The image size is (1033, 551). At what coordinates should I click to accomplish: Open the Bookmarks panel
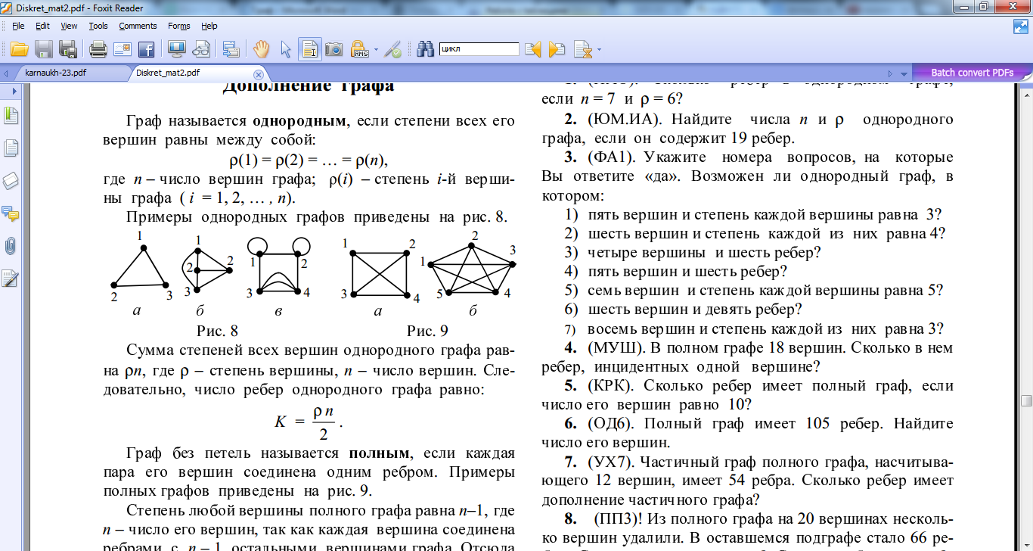point(11,116)
